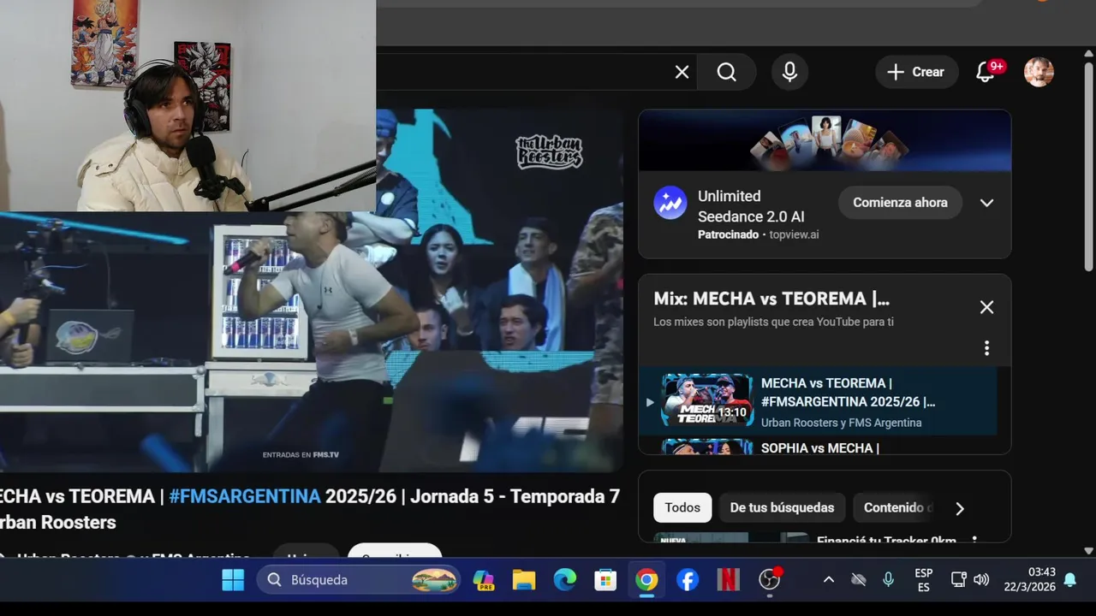Open Microsoft Edge from the taskbar

tap(564, 580)
